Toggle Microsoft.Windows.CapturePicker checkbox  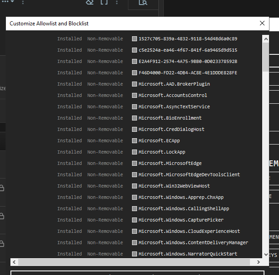pyautogui.click(x=134, y=220)
